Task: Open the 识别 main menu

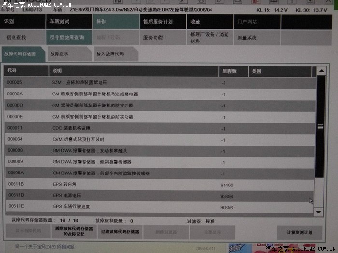Action: coord(23,22)
